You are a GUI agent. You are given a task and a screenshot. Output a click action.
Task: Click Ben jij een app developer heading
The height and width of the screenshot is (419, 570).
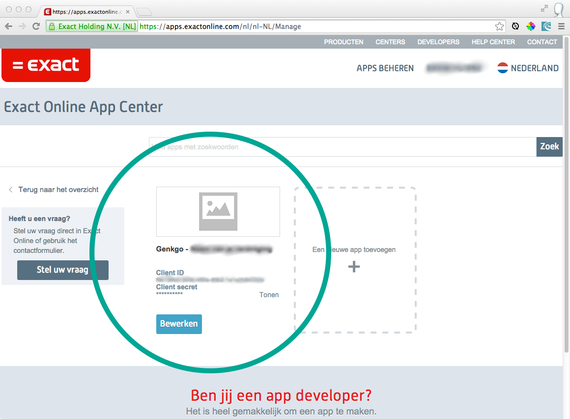281,396
